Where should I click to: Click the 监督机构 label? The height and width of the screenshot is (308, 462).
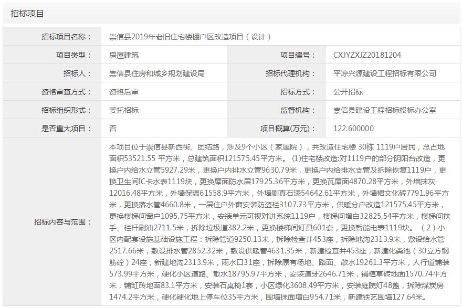[298, 110]
